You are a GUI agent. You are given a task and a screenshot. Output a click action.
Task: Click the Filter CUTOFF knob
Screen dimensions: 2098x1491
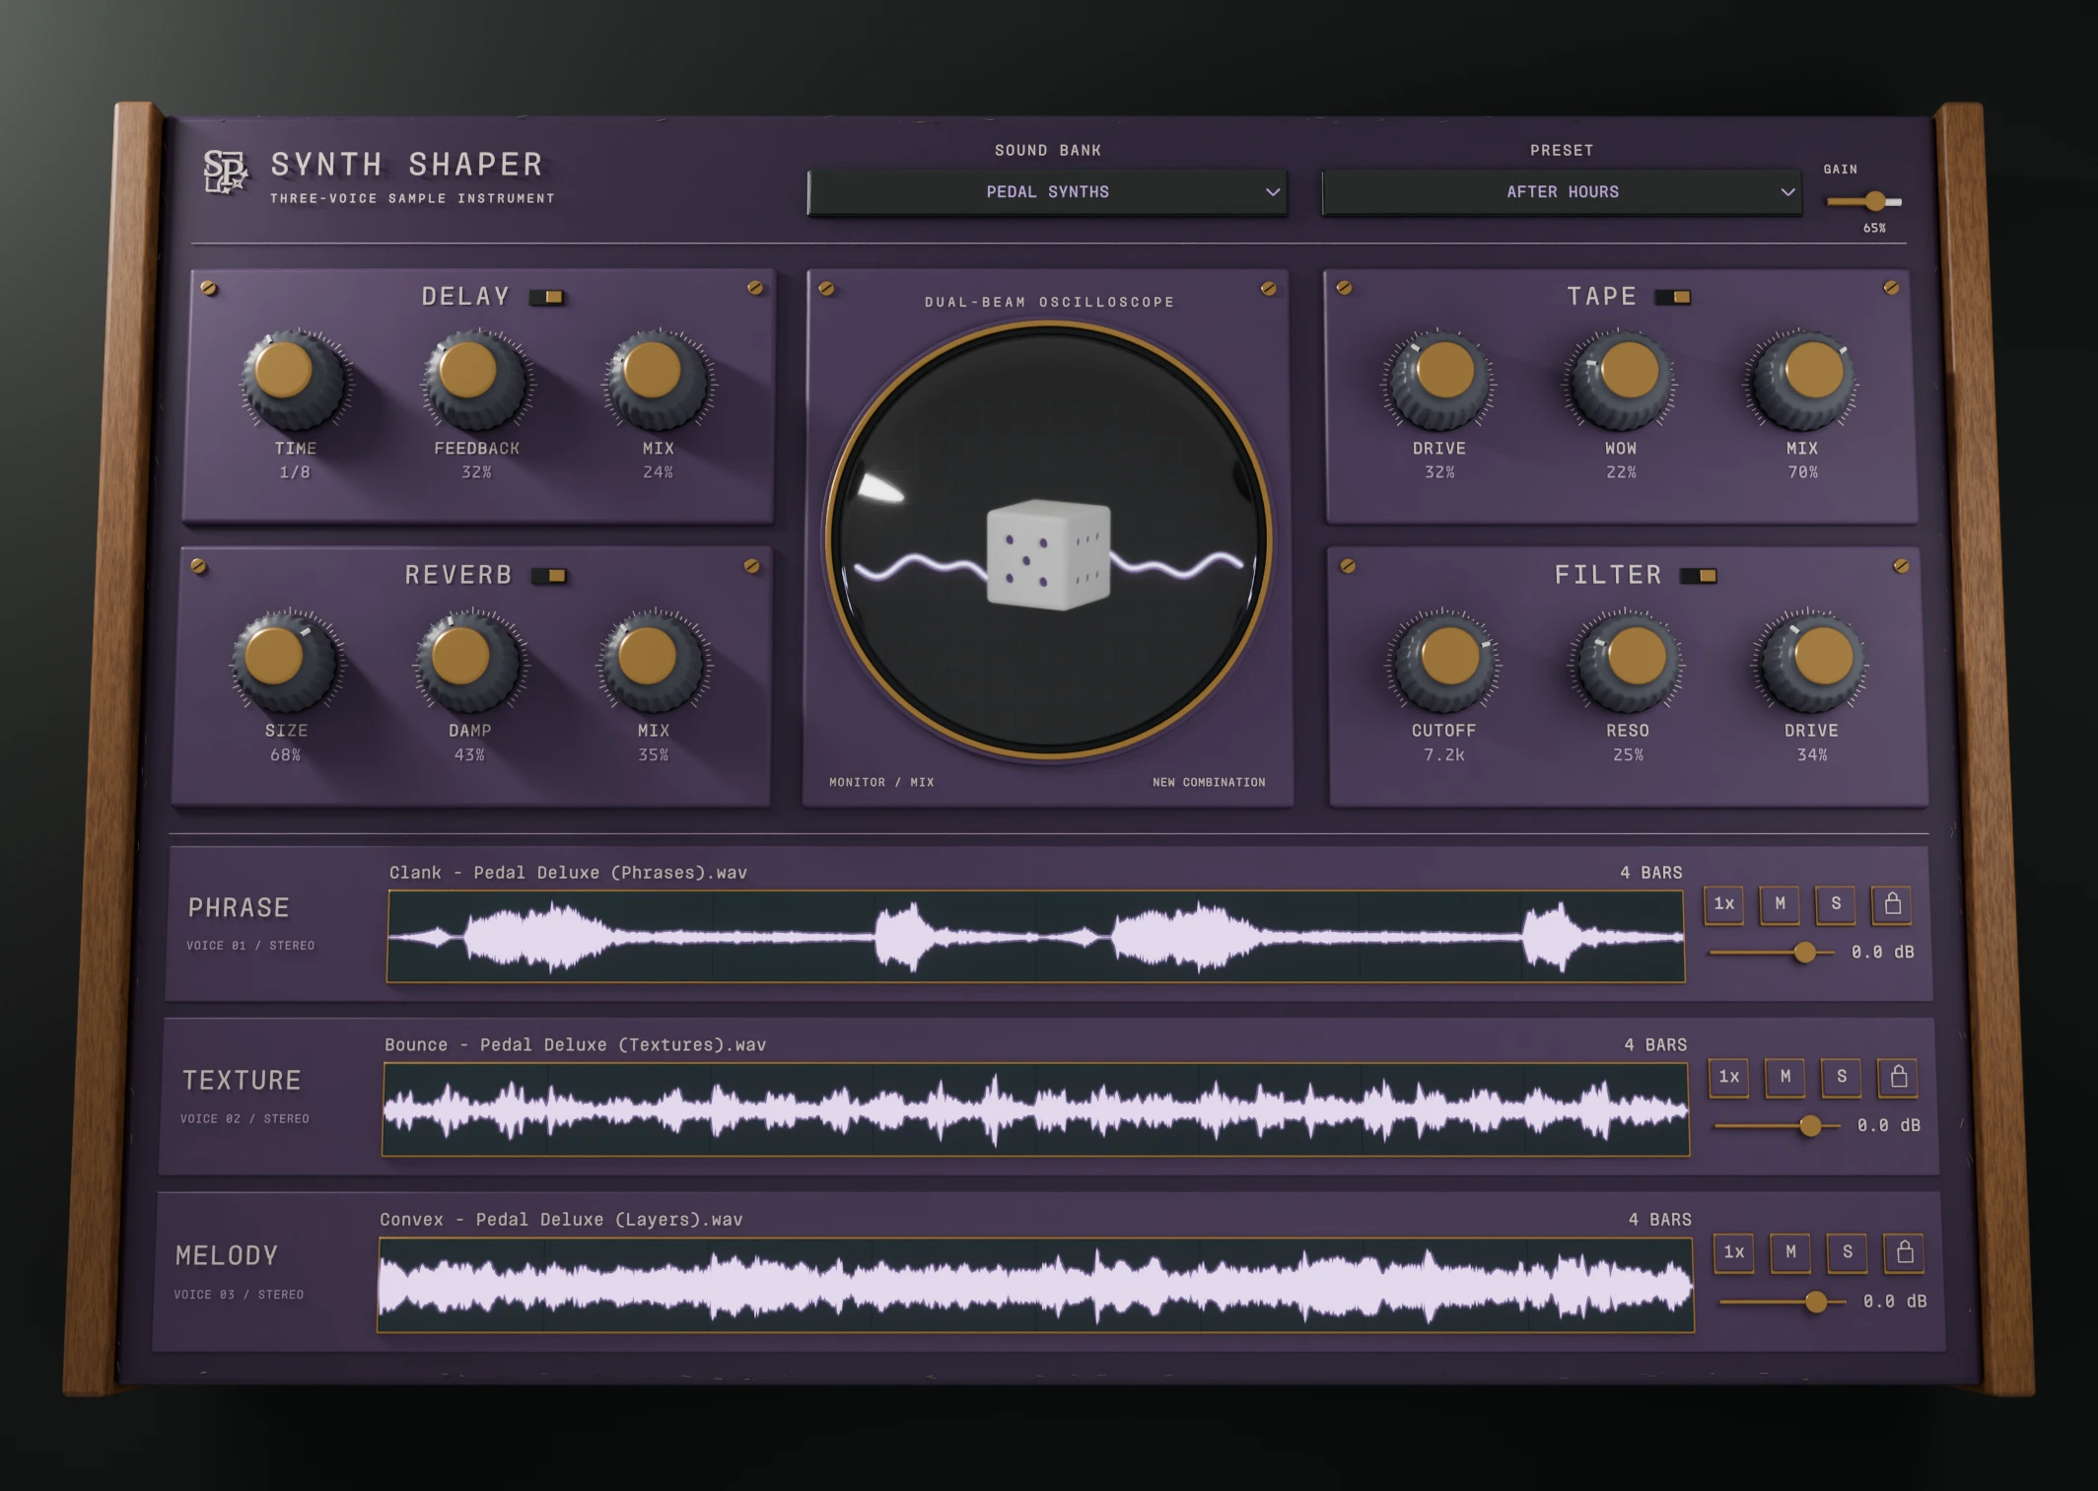click(x=1443, y=661)
